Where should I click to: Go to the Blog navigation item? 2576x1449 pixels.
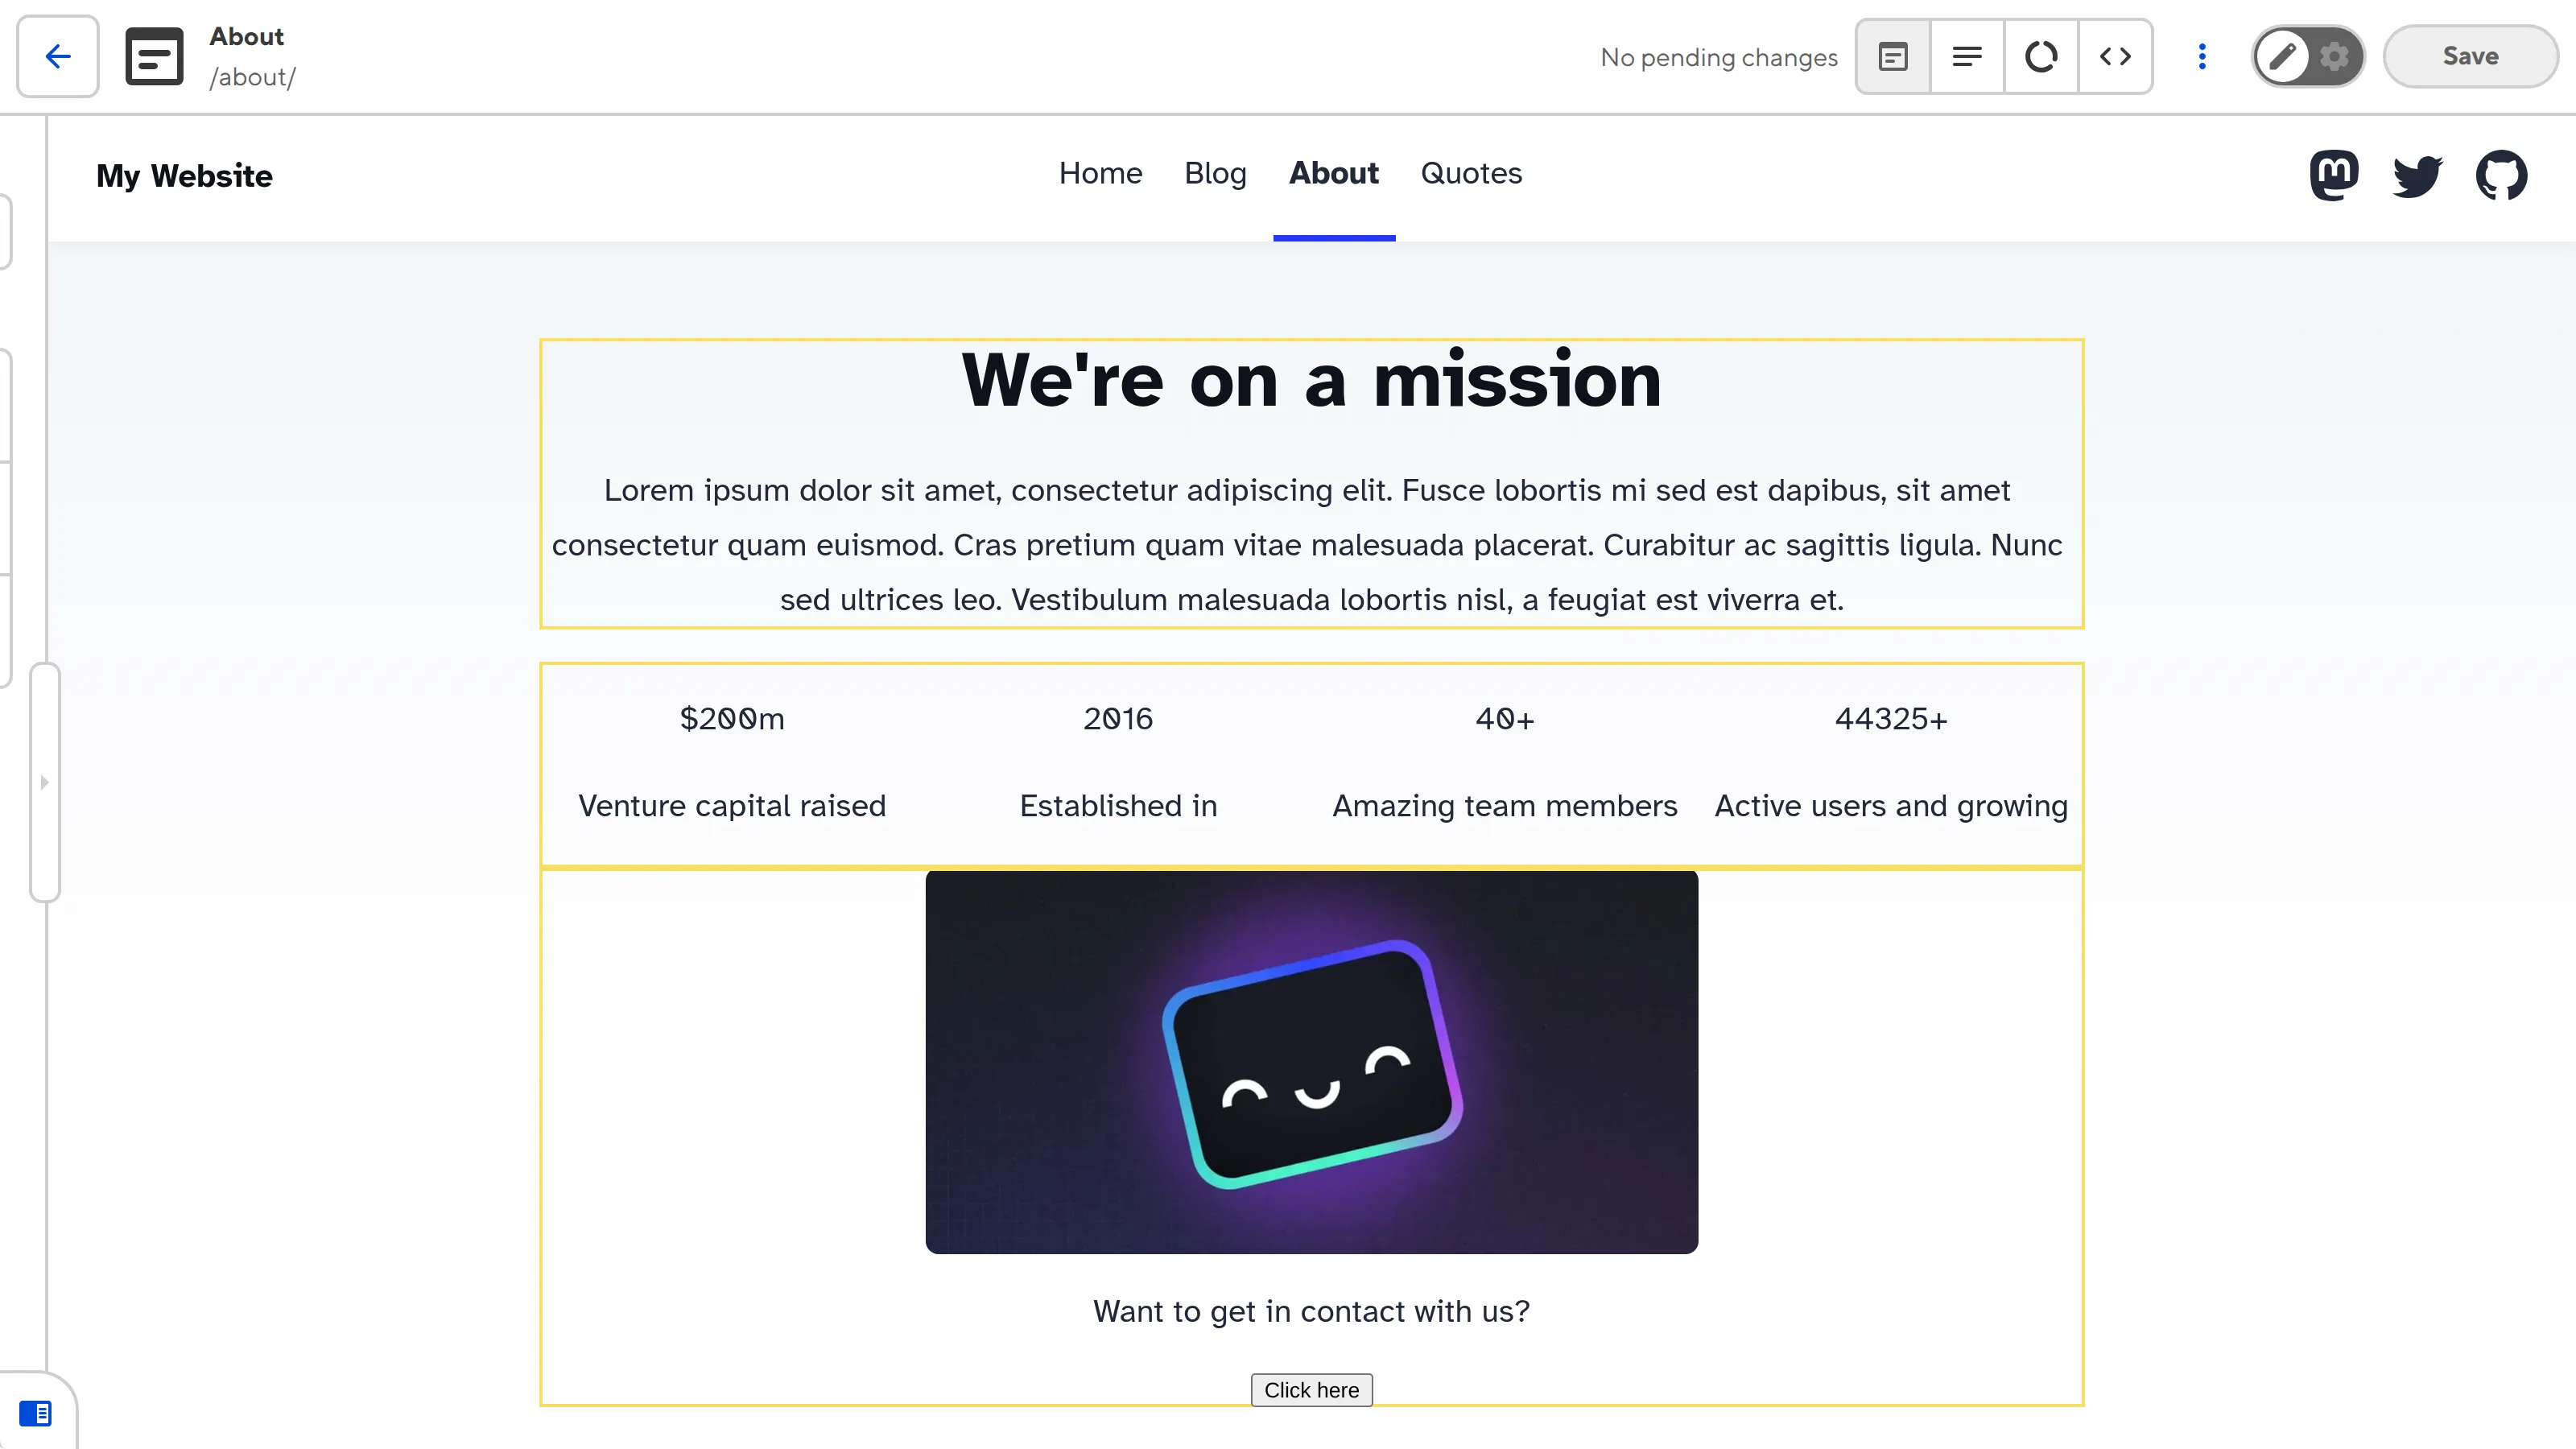[x=1215, y=173]
